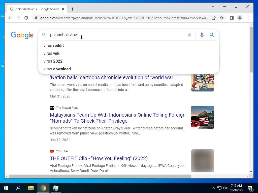Open notification center
Screen dimensions: 258x193
(x=250, y=188)
